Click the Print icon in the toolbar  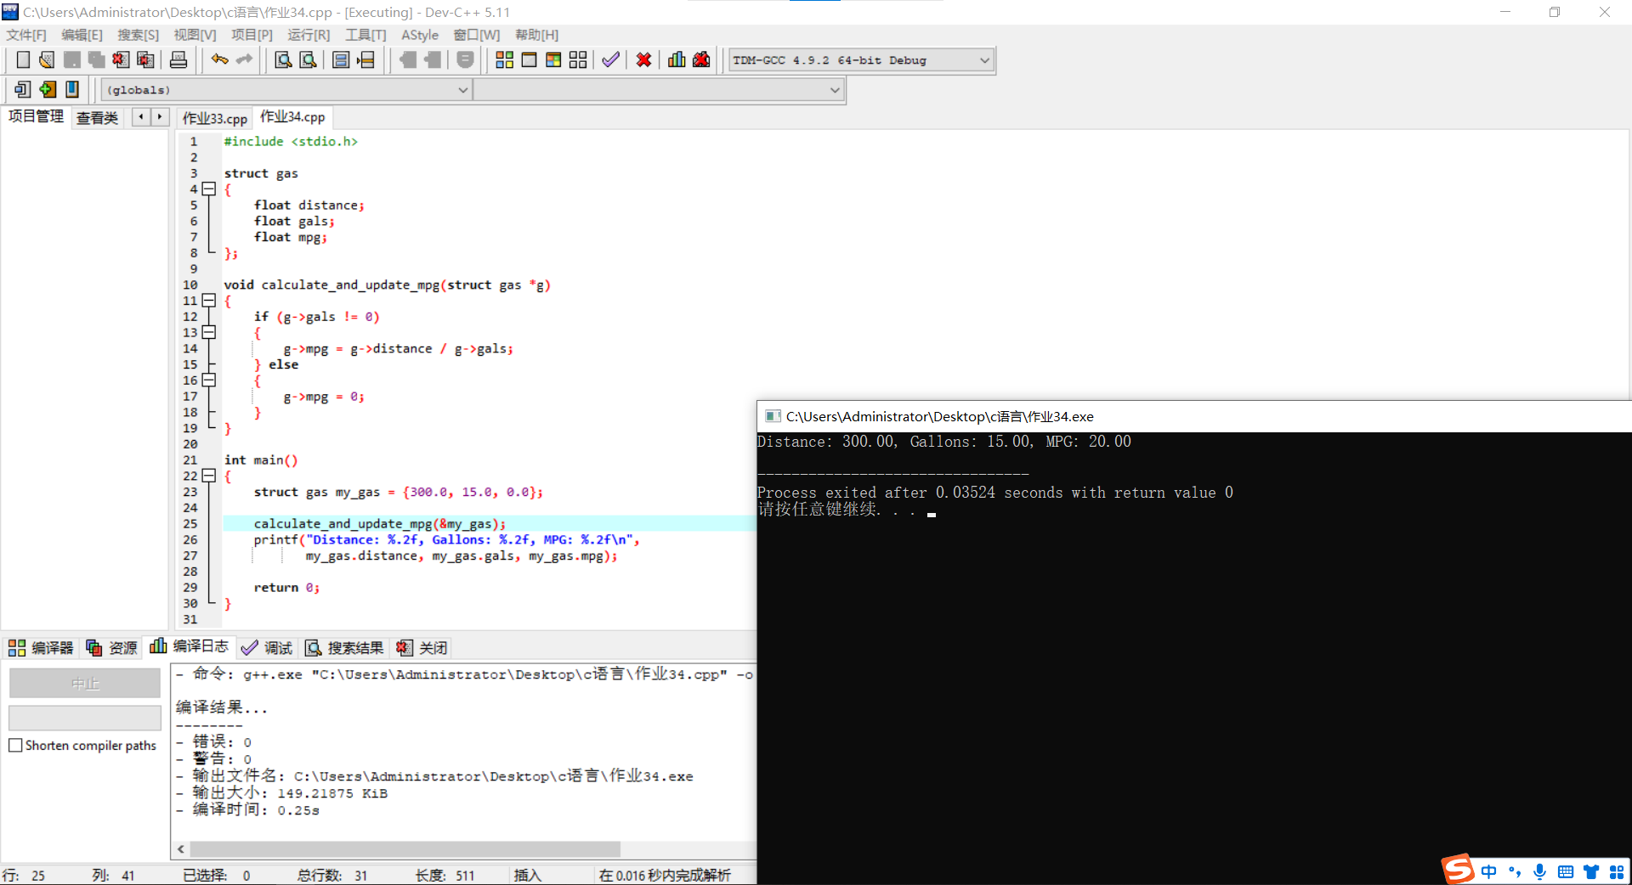(178, 59)
